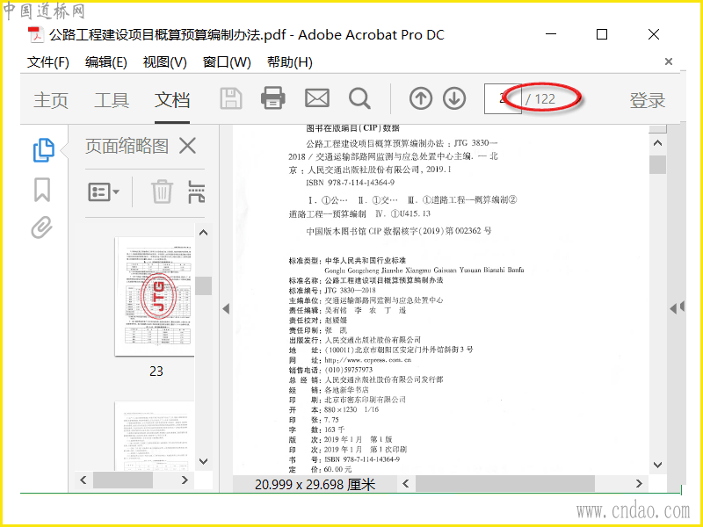Screen dimensions: 703x527
Task: Open the Bookmarks sidebar icon
Action: [42, 190]
